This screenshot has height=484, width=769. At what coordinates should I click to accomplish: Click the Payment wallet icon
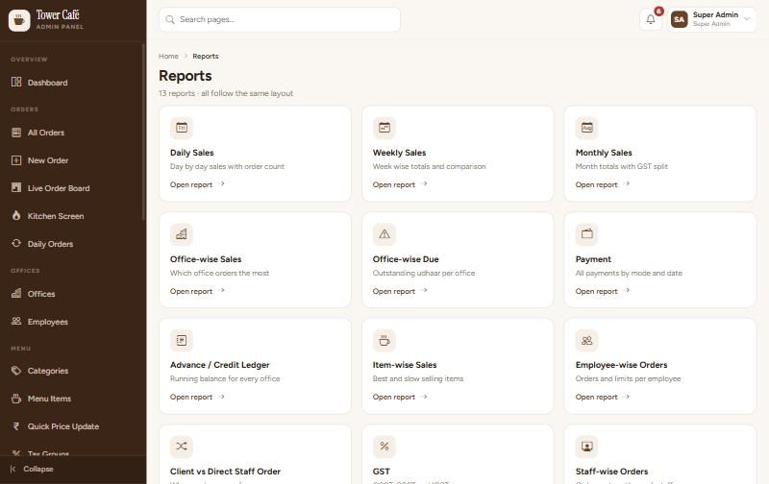[586, 234]
